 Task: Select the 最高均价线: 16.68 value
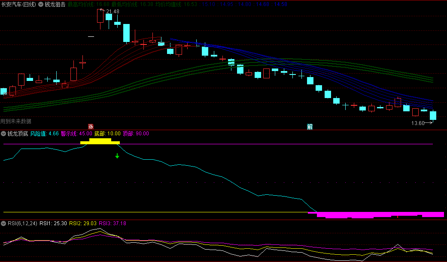[x=88, y=4]
